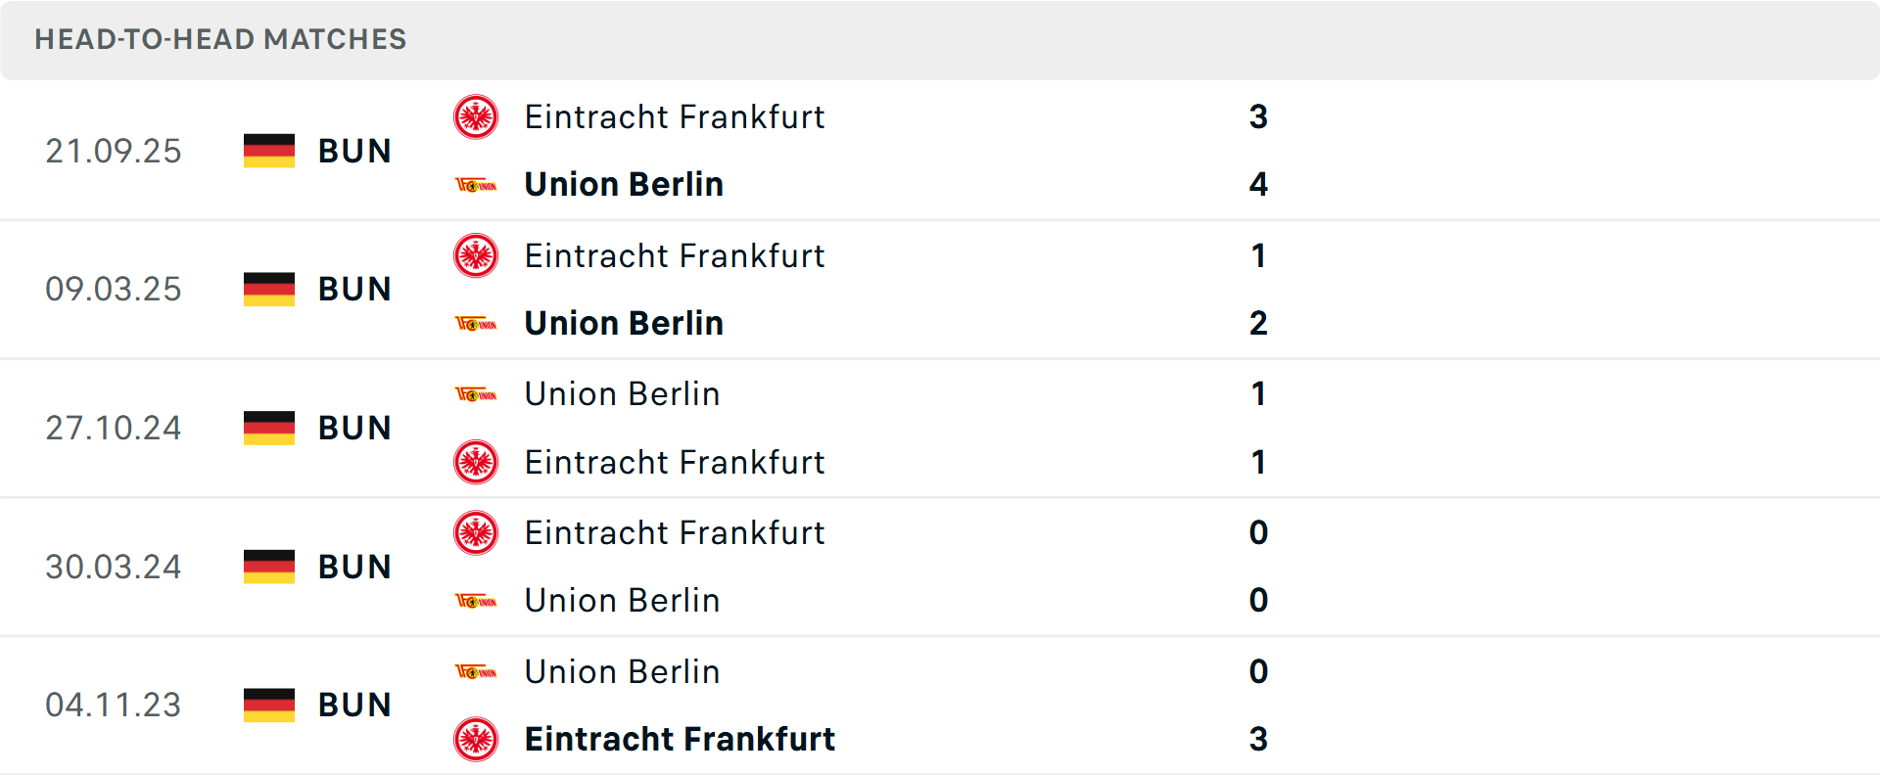
Task: Select the Eintracht Frankfurt crest in the 09.03.25 row
Action: (476, 255)
